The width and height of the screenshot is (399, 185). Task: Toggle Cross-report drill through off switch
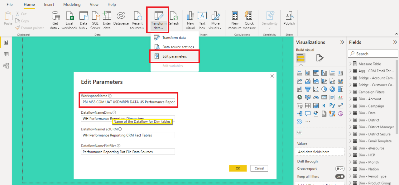pos(340,168)
